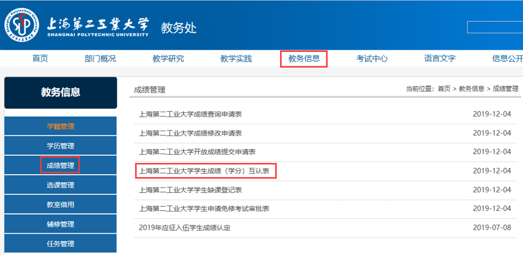This screenshot has height=255, width=523.
Task: Open the 首页 navigation item
Action: coord(40,59)
